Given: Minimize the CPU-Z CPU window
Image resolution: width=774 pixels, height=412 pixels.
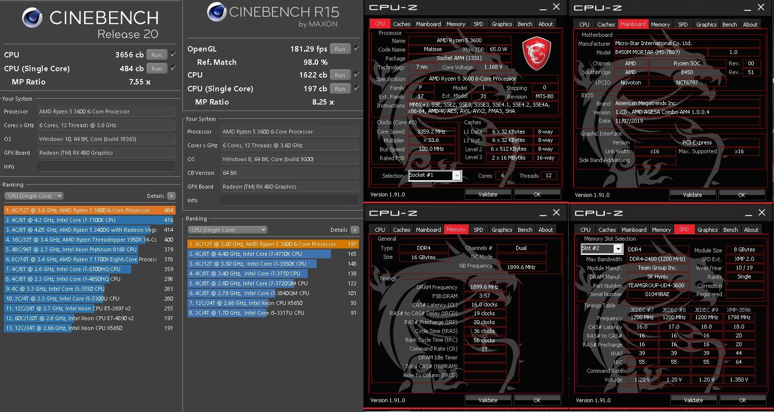Looking at the screenshot, I should [542, 8].
